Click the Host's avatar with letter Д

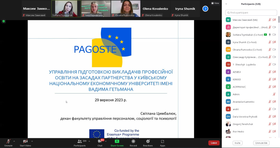[228, 27]
